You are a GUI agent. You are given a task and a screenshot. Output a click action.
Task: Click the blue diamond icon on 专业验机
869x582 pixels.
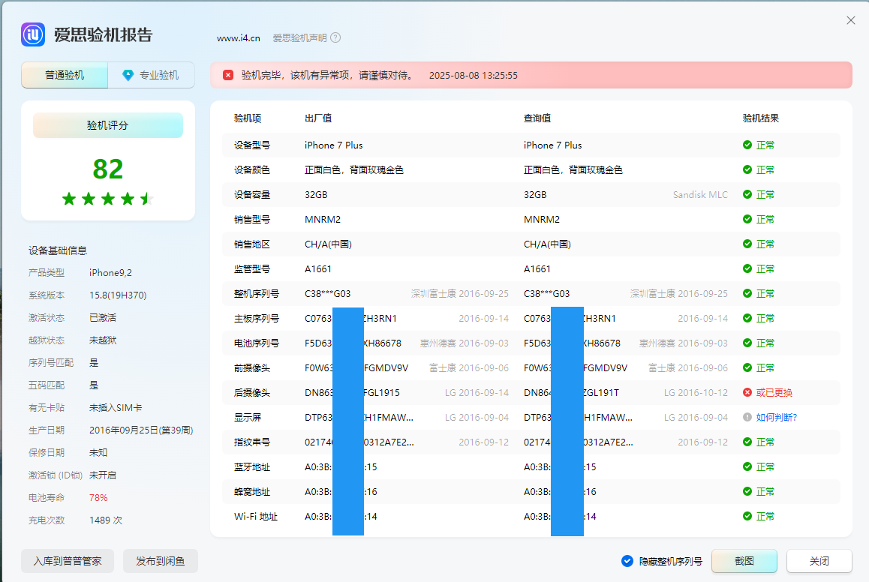click(128, 75)
